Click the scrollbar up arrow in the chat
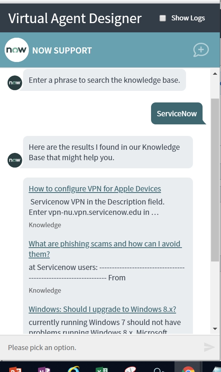221x372 pixels. [215, 74]
